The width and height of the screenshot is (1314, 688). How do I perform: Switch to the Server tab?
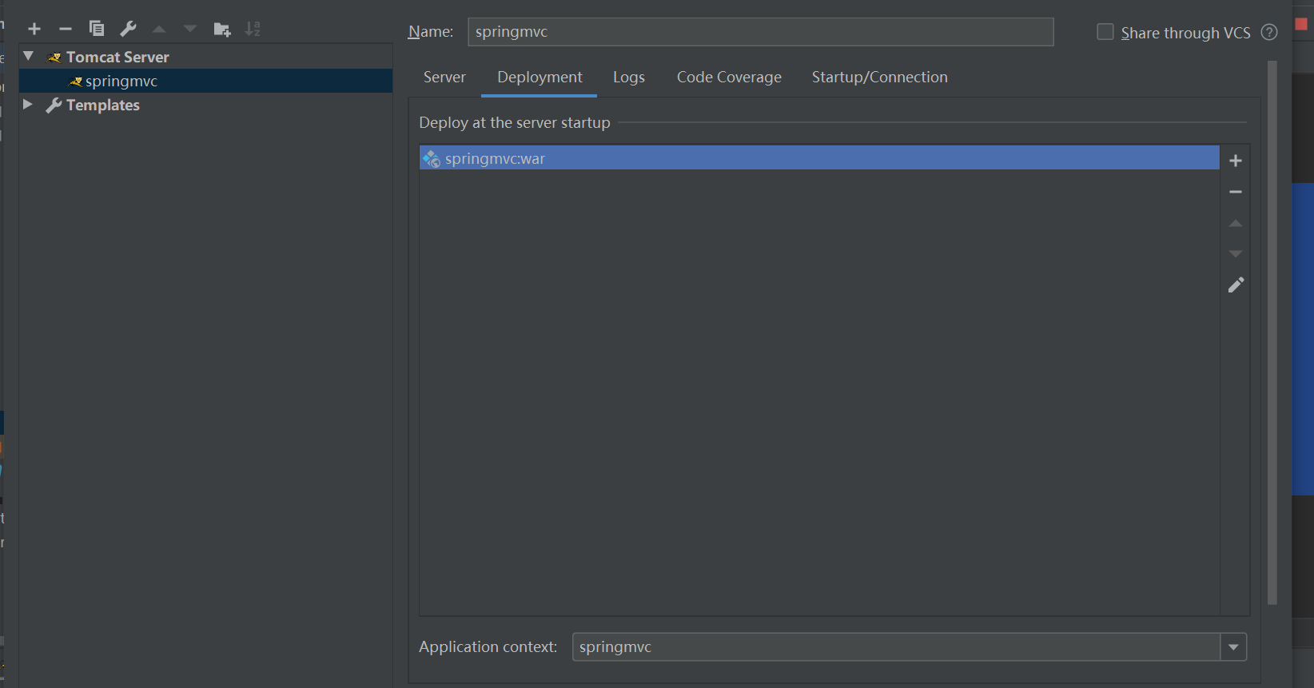point(444,78)
